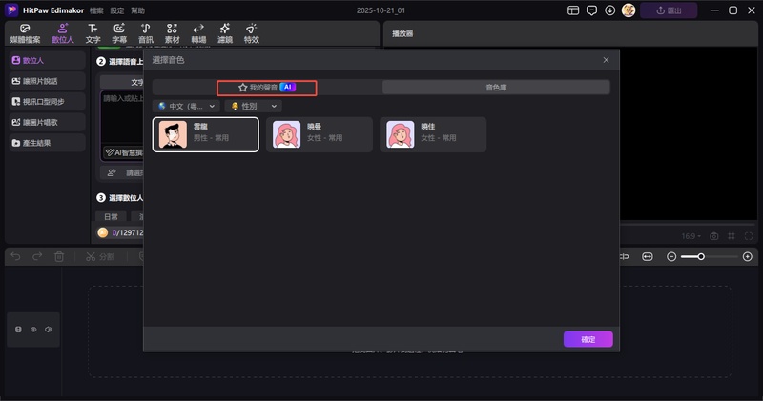763x401 pixels.
Task: Open the 轉場 transitions tool
Action: 197,34
